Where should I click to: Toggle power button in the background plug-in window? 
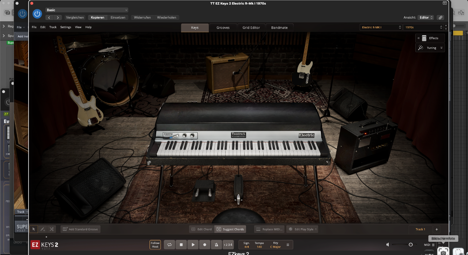(23, 14)
